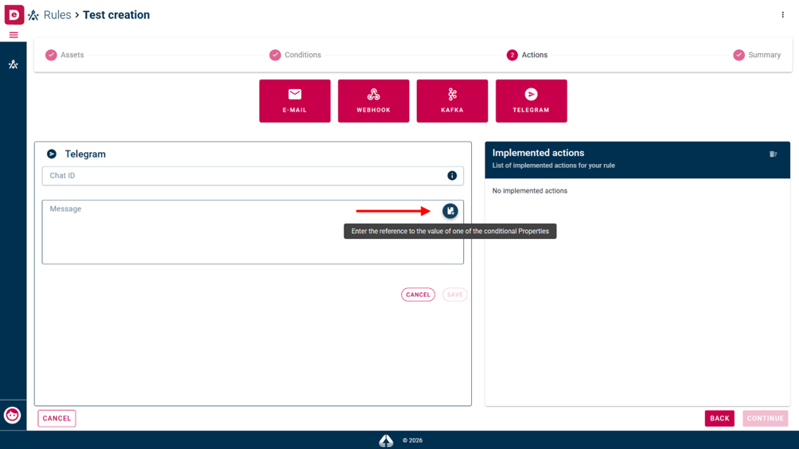Add a WEBHOOK action

point(373,101)
